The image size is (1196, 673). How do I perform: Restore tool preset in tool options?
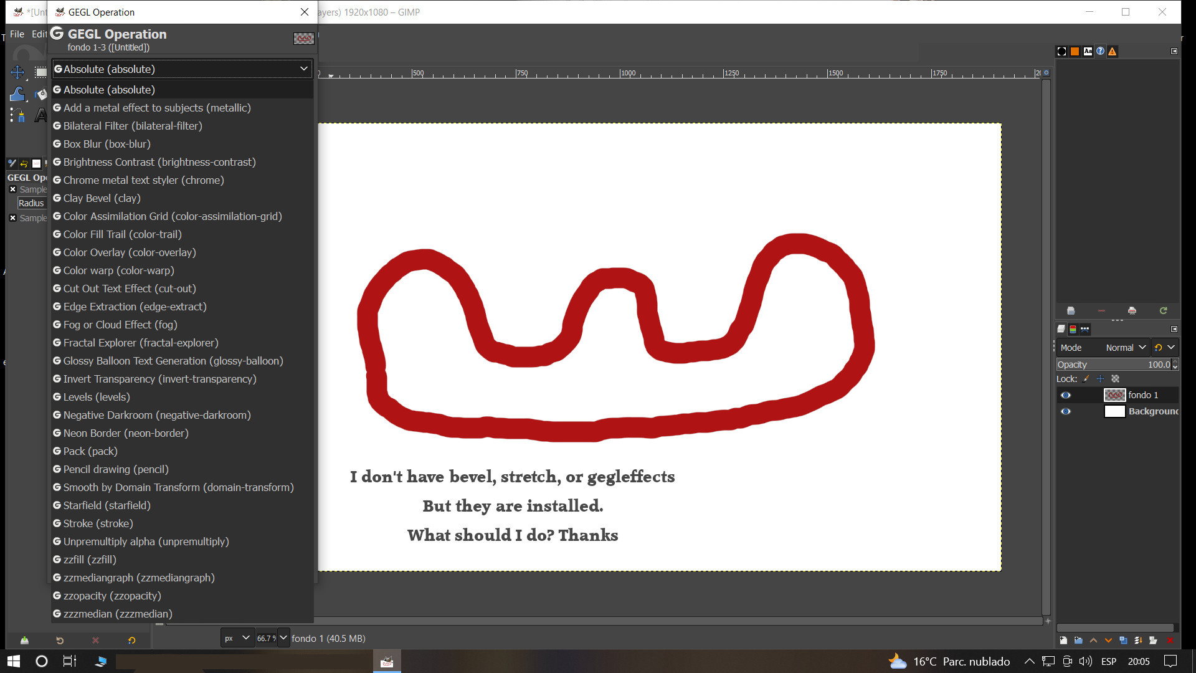pos(60,640)
